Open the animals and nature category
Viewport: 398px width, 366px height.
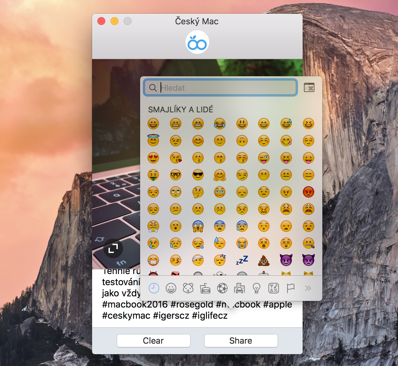[188, 288]
